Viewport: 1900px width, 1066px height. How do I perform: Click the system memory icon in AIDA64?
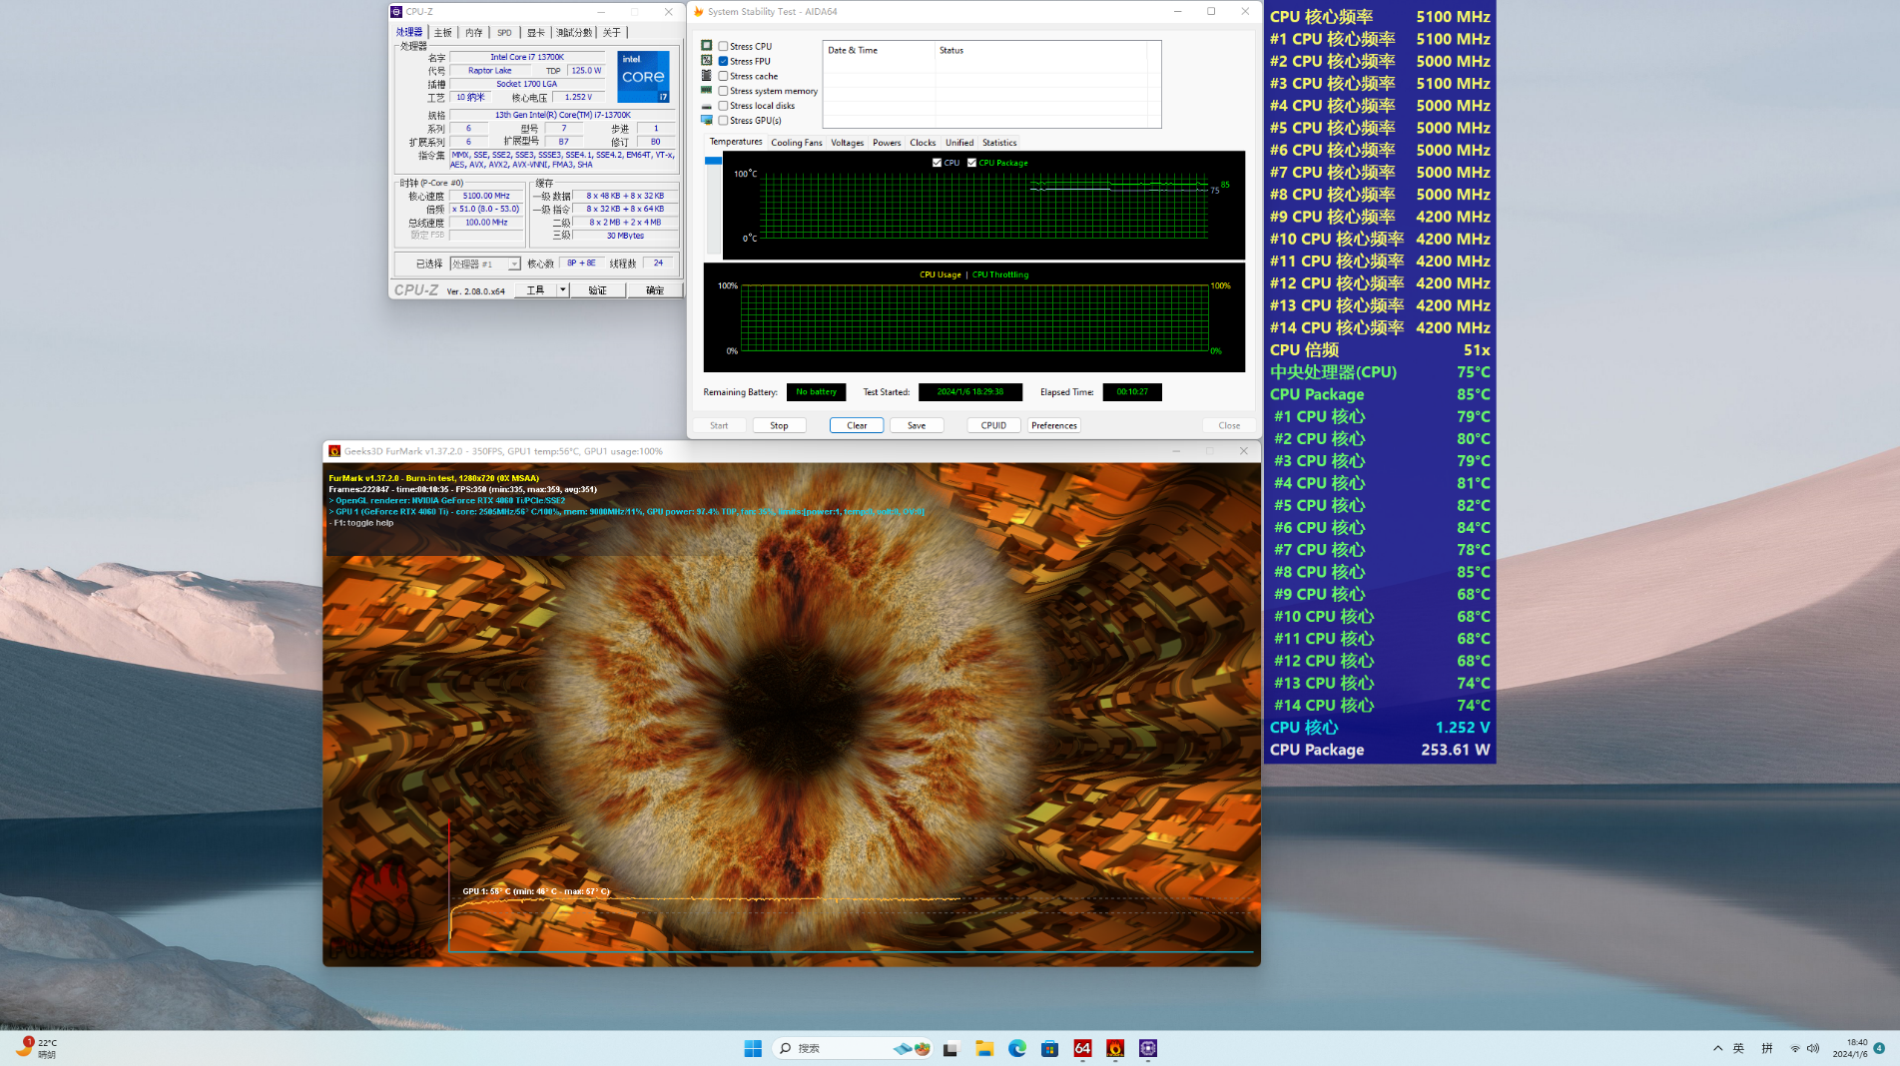[707, 91]
